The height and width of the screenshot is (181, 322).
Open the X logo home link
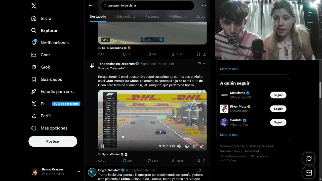pos(34,6)
